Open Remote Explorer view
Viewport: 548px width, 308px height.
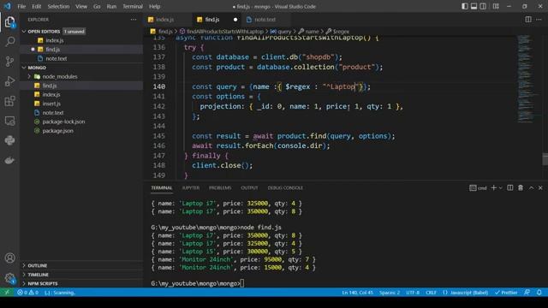coord(9,121)
